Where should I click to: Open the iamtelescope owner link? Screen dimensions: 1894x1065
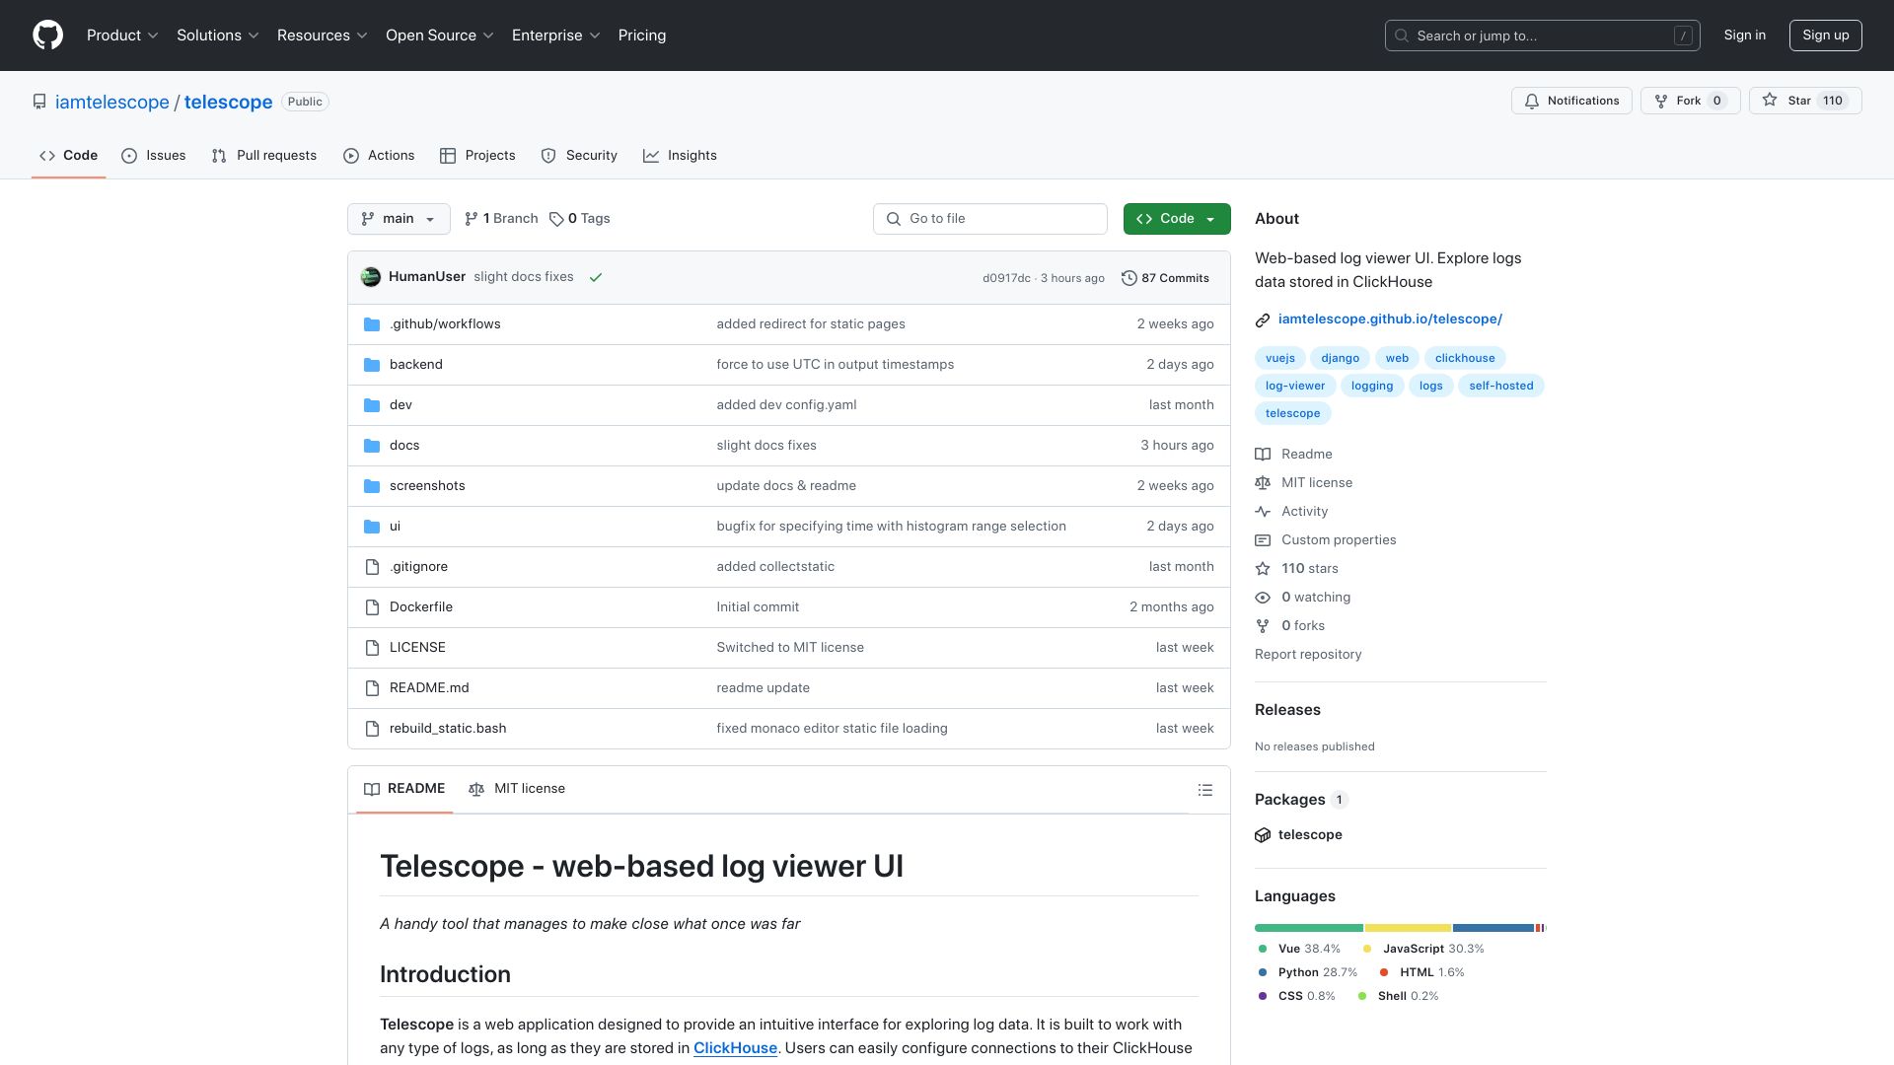pos(112,103)
